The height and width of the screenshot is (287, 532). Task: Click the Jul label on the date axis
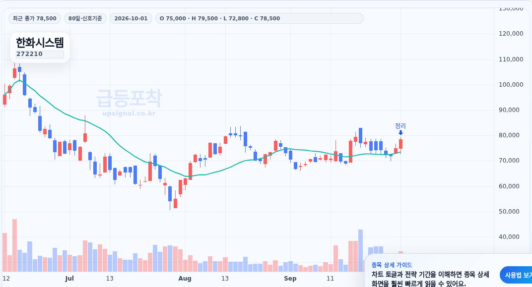coord(69,279)
